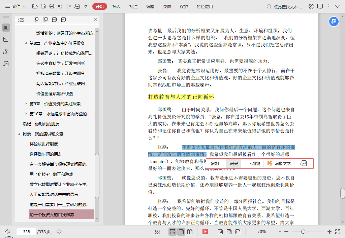
Task: Switch to the 批注 tab
Action: [133, 6]
